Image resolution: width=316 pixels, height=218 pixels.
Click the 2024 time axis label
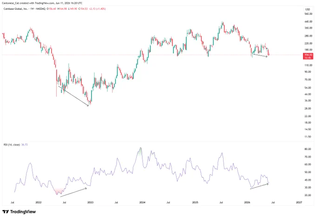pyautogui.click(x=142, y=202)
